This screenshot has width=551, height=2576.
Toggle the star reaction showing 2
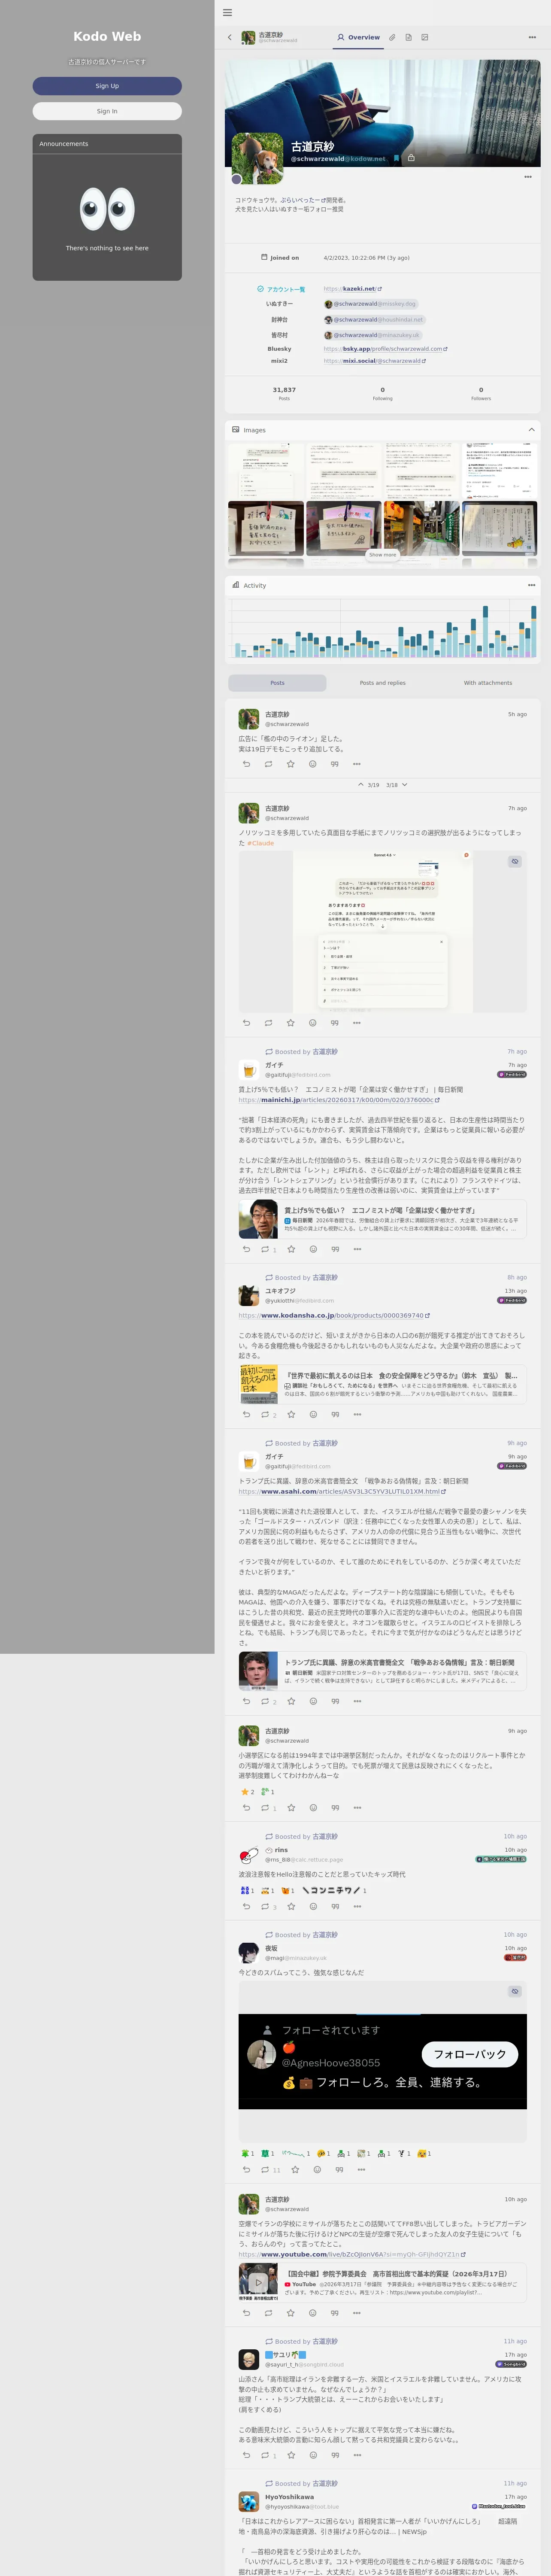click(x=247, y=1792)
